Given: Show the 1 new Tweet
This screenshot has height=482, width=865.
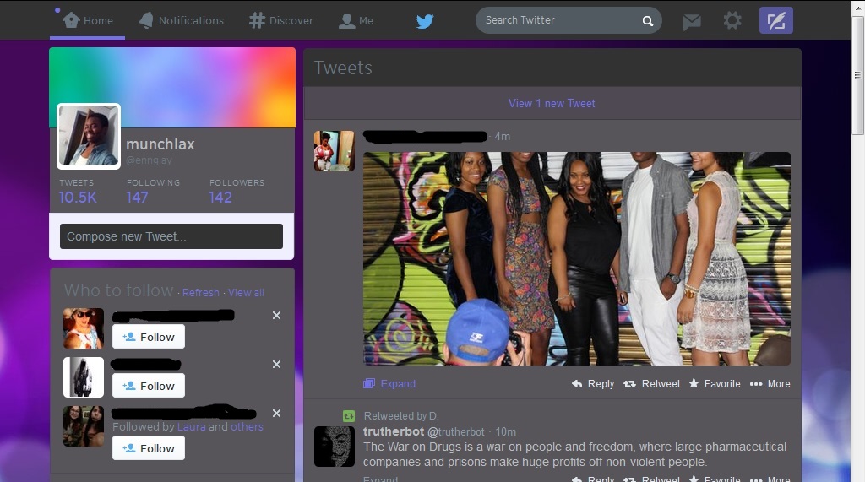Looking at the screenshot, I should click(x=552, y=103).
